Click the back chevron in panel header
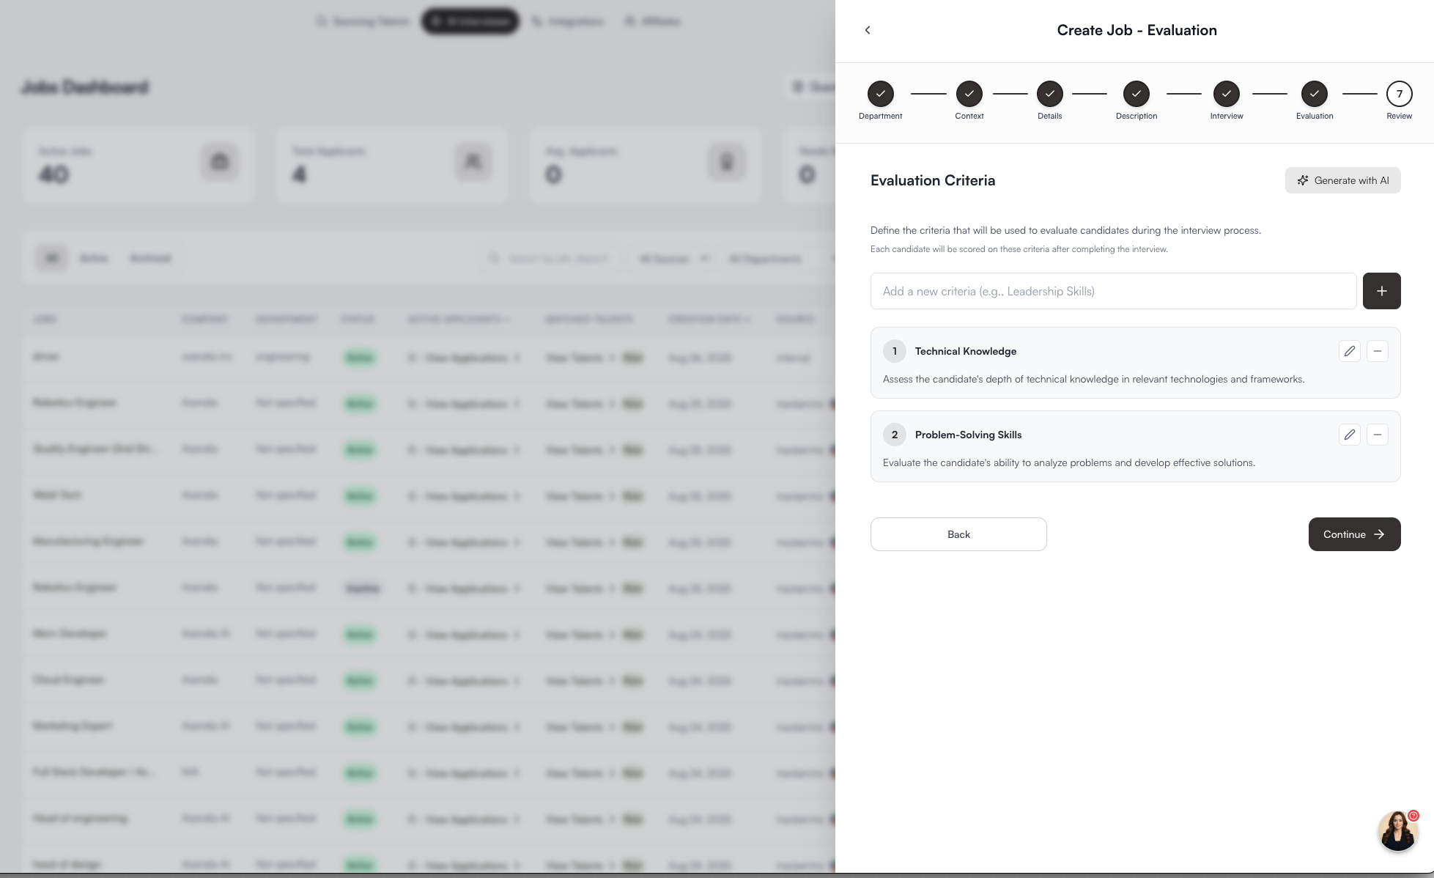Image resolution: width=1434 pixels, height=878 pixels. point(868,30)
